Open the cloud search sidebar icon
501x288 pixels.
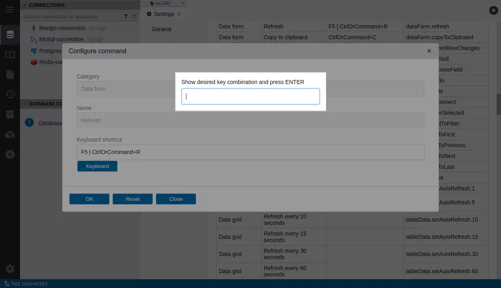(x=10, y=134)
